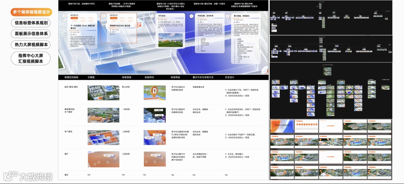Click the 一级标签 cell
The width and height of the screenshot is (404, 184).
pos(126,110)
